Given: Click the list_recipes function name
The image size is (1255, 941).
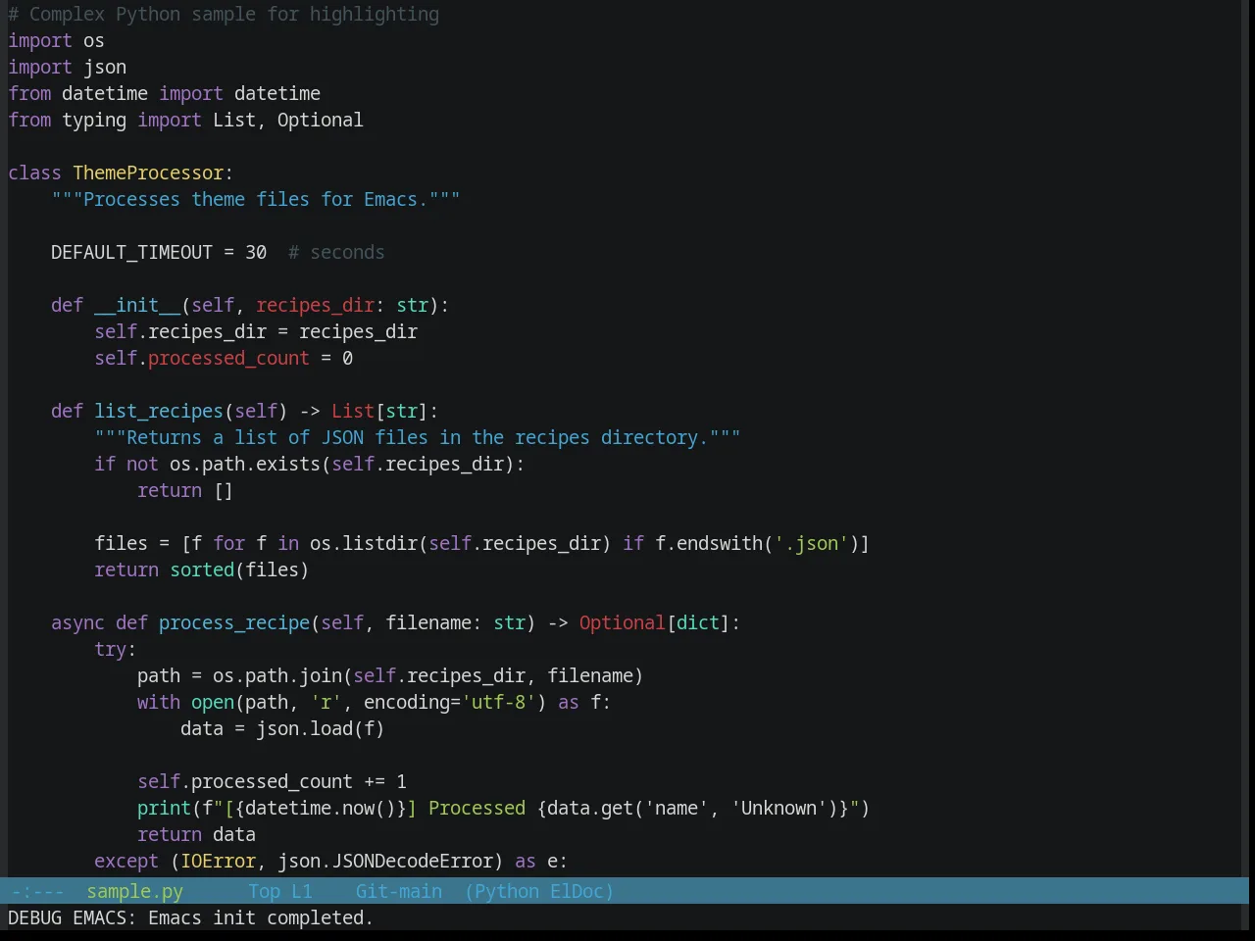Looking at the screenshot, I should click(x=159, y=411).
